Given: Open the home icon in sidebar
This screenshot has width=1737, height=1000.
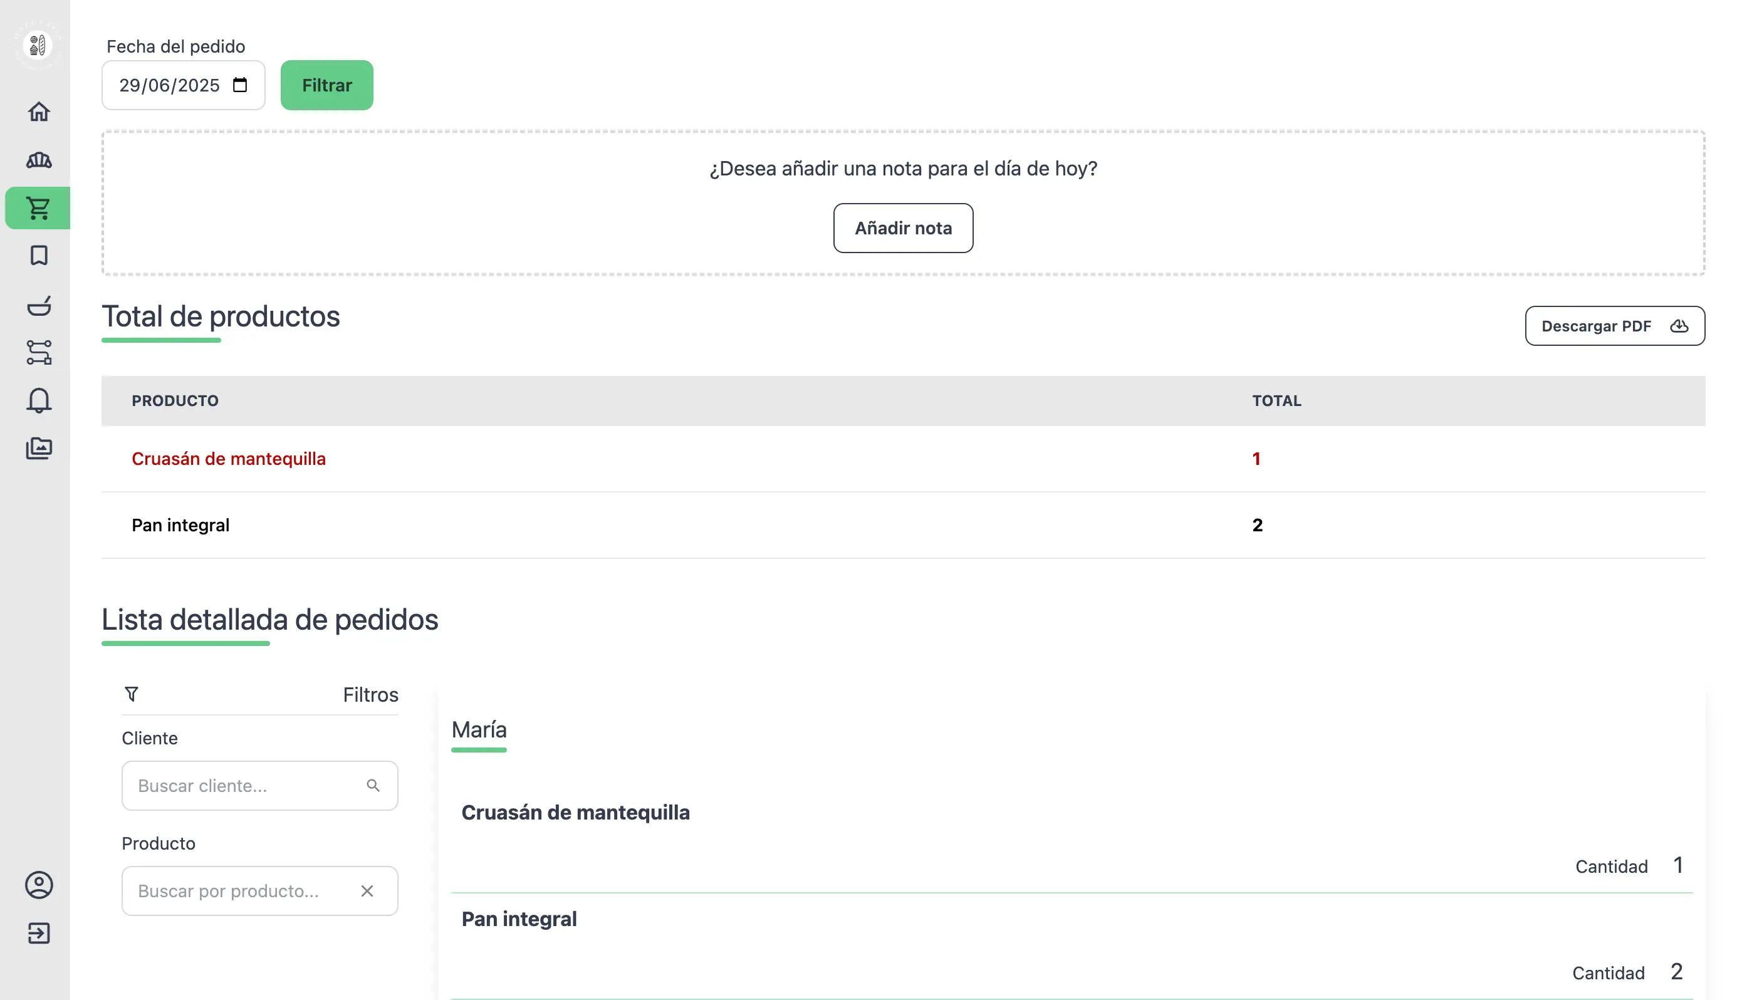Looking at the screenshot, I should pos(38,112).
